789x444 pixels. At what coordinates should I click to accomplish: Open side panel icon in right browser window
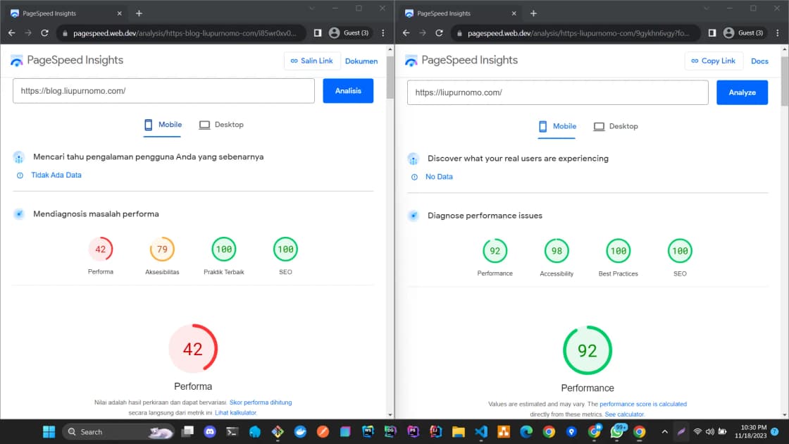coord(712,32)
